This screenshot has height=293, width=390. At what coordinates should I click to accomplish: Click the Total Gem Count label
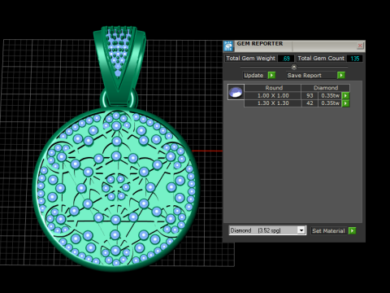[321, 59]
